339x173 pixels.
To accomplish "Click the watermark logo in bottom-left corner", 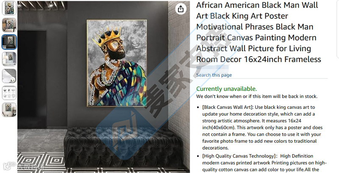I will click(24, 167).
